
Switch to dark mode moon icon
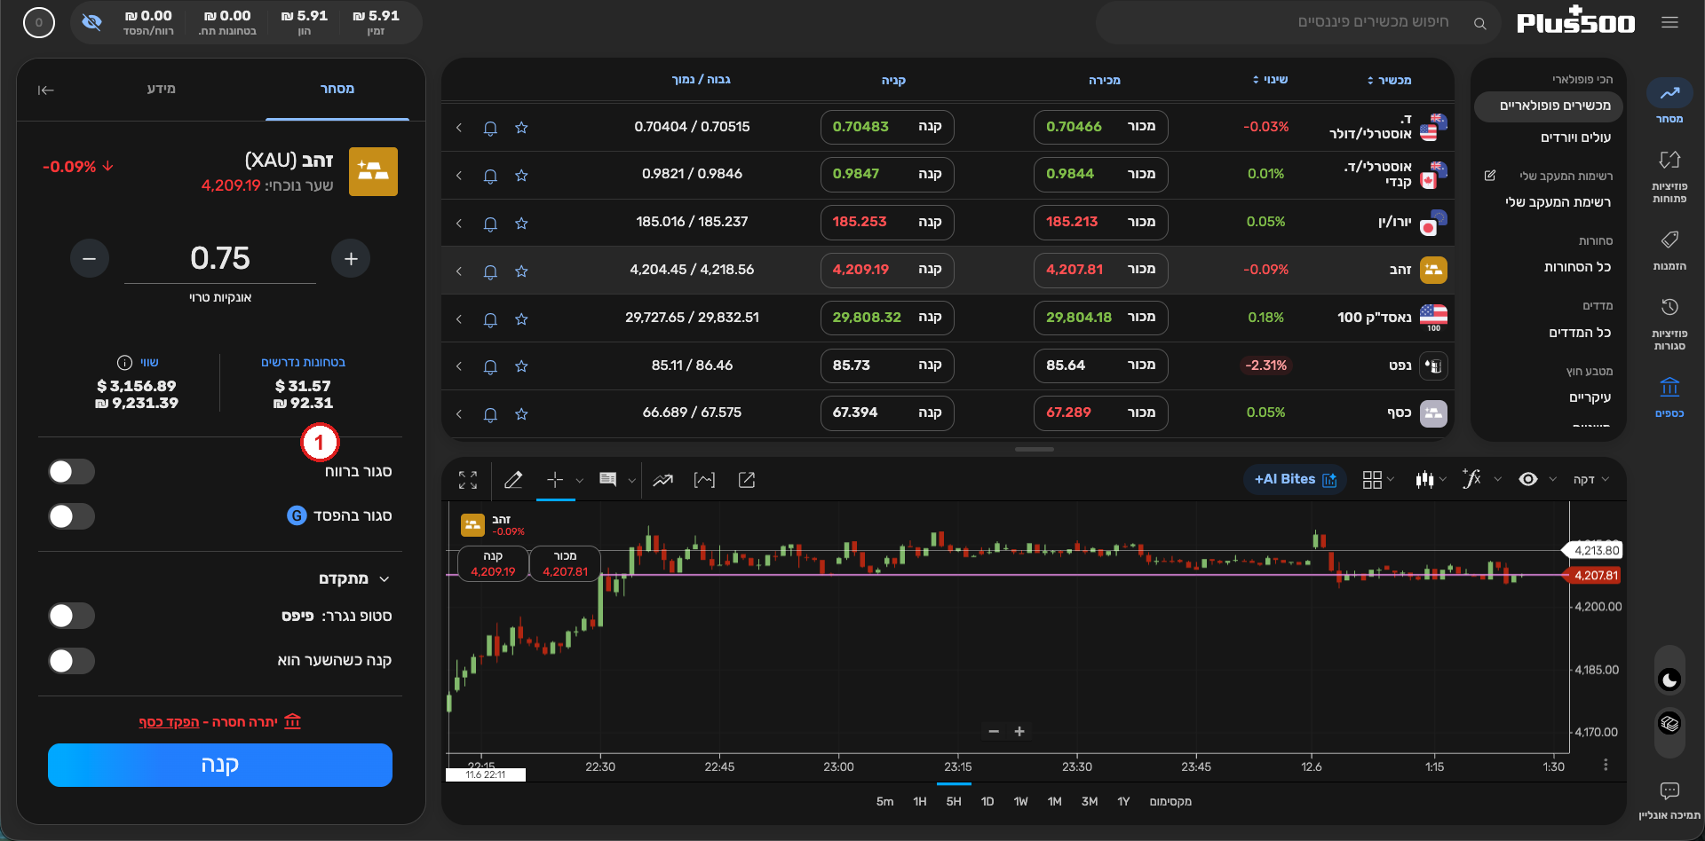click(1669, 680)
